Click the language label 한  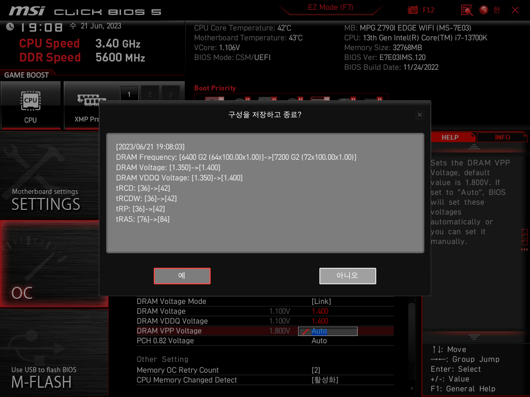[496, 10]
